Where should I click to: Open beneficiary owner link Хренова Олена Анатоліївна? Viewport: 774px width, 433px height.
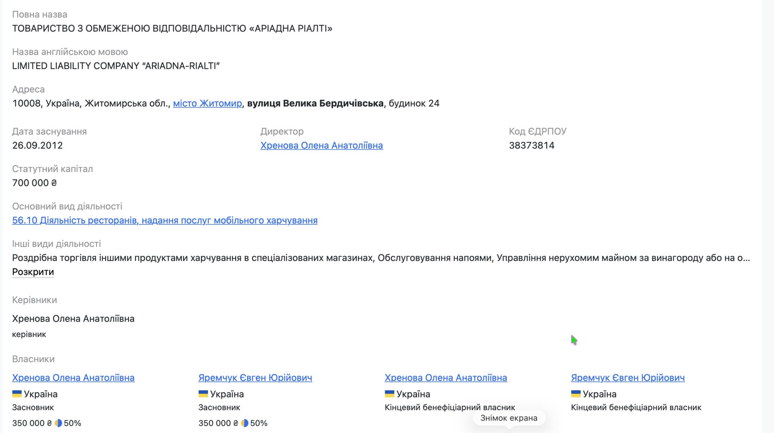pos(446,378)
